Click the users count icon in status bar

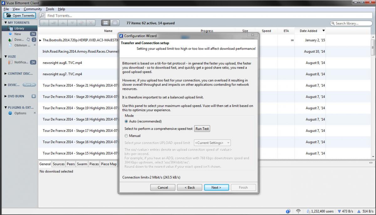pos(308,211)
